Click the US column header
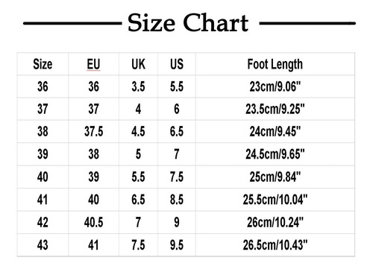Screen dimensions: 373x269 [x=177, y=64]
